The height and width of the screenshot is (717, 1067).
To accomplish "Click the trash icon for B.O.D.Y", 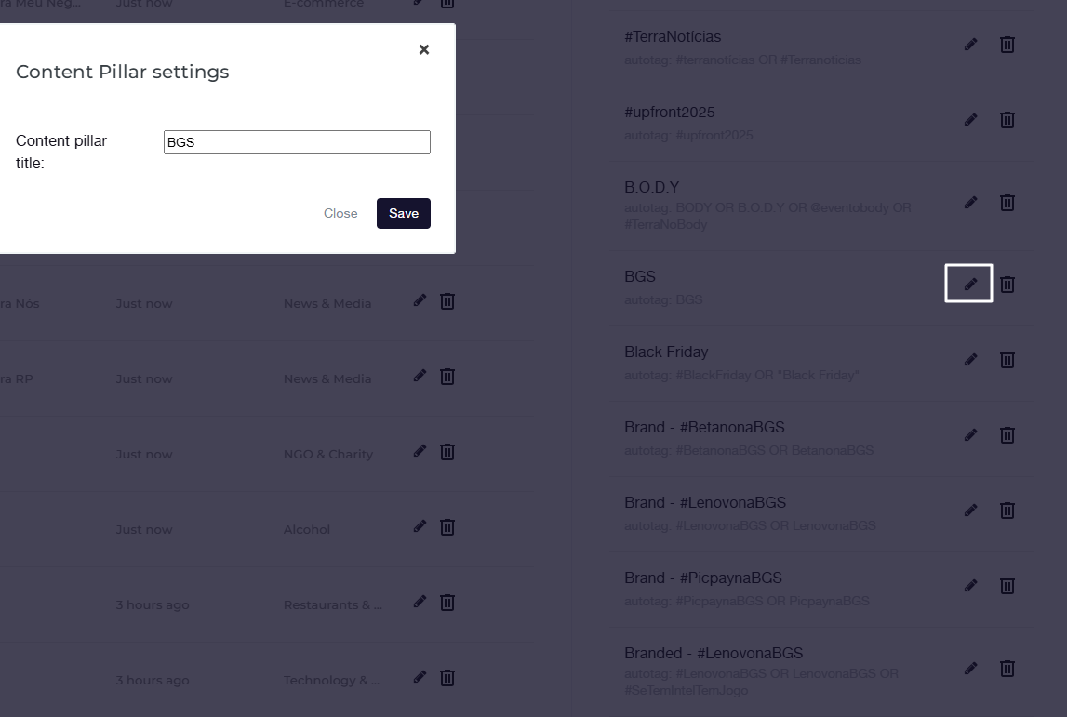I will (1007, 203).
